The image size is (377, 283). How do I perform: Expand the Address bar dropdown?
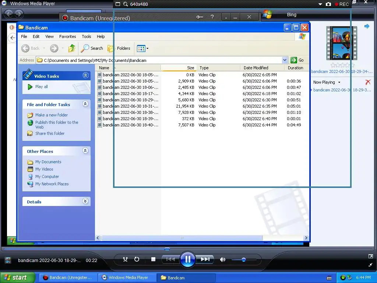point(285,60)
